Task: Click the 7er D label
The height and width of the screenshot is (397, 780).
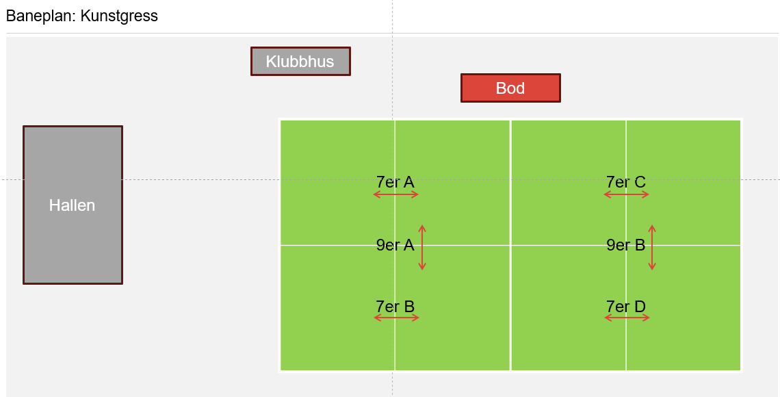Action: pos(625,307)
